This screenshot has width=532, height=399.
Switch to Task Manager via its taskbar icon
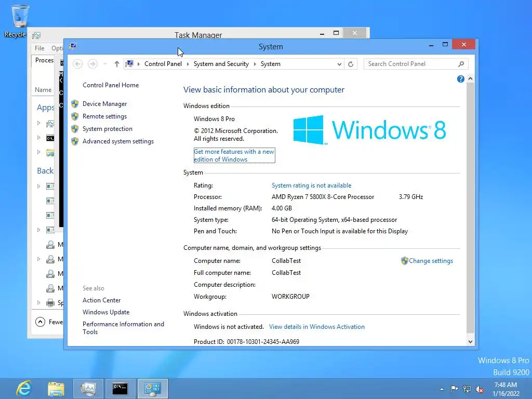[88, 389]
